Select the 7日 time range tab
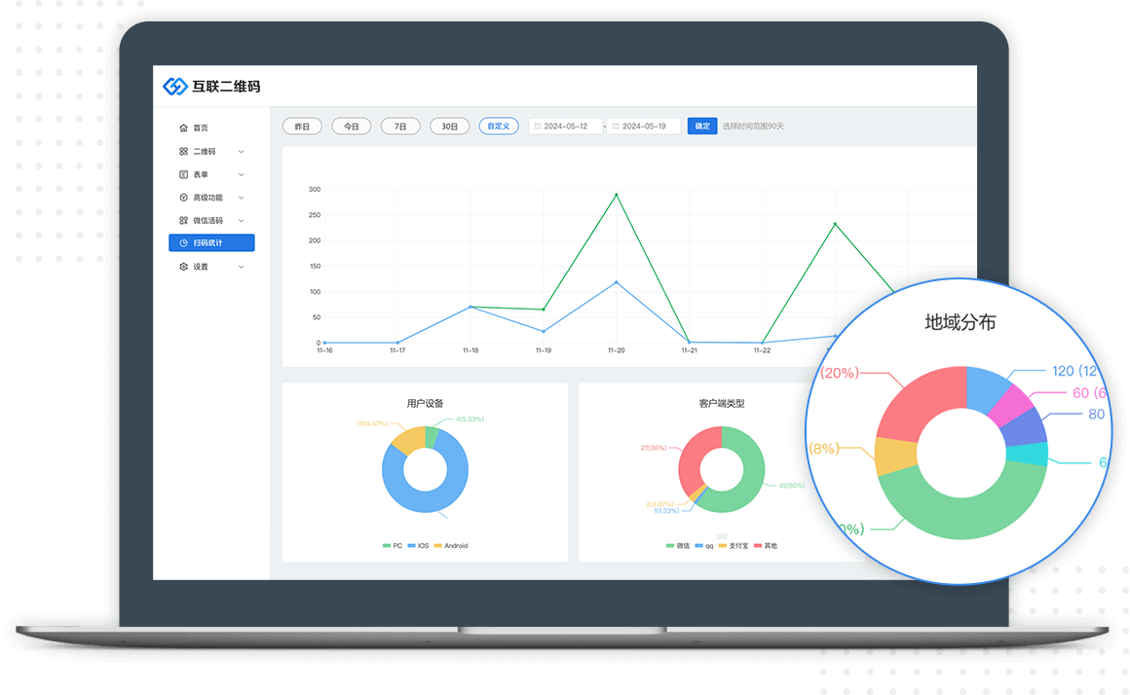The width and height of the screenshot is (1130, 695). 400,127
